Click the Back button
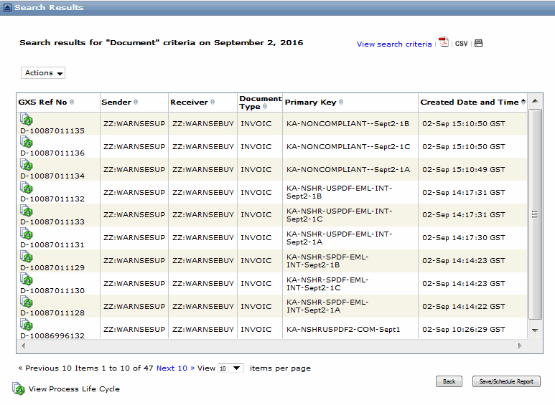The height and width of the screenshot is (405, 555). (x=449, y=381)
